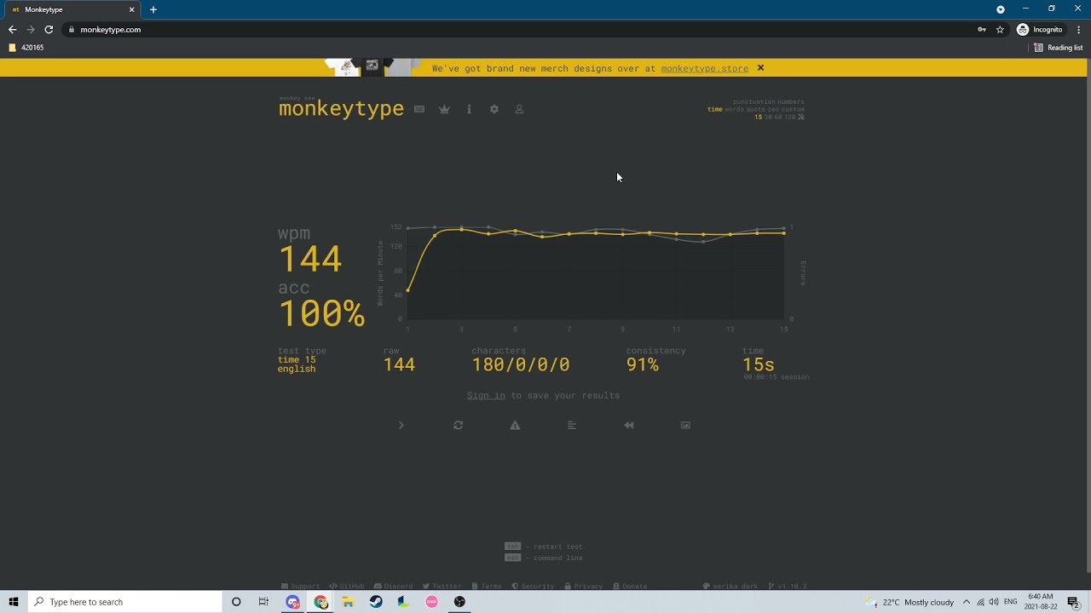
Task: Open a new browser tab
Action: tap(153, 9)
